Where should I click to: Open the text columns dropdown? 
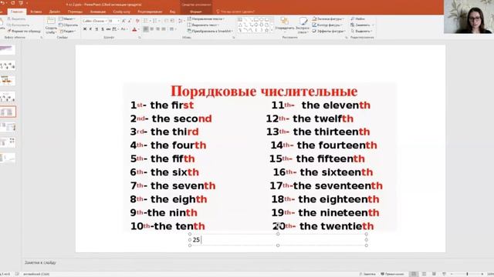[x=172, y=29]
